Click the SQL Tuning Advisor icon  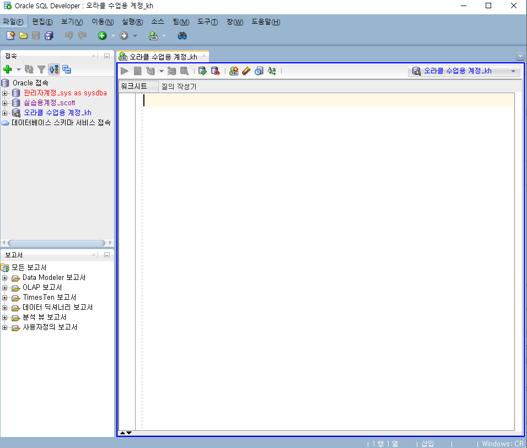(x=185, y=71)
